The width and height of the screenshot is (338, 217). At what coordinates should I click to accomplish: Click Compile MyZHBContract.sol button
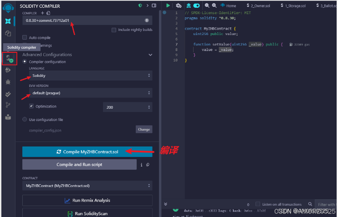[87, 152]
